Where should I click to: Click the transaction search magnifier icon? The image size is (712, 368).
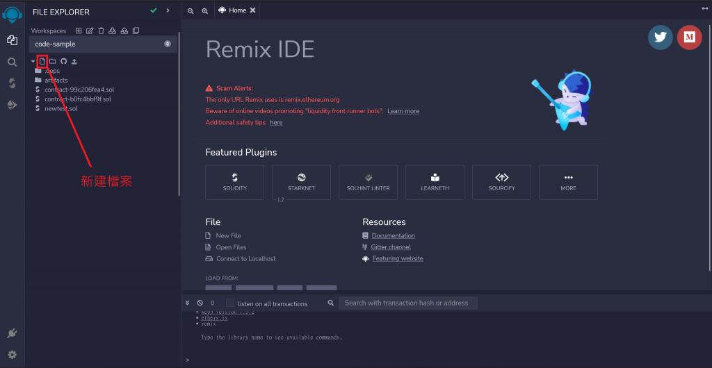point(331,303)
